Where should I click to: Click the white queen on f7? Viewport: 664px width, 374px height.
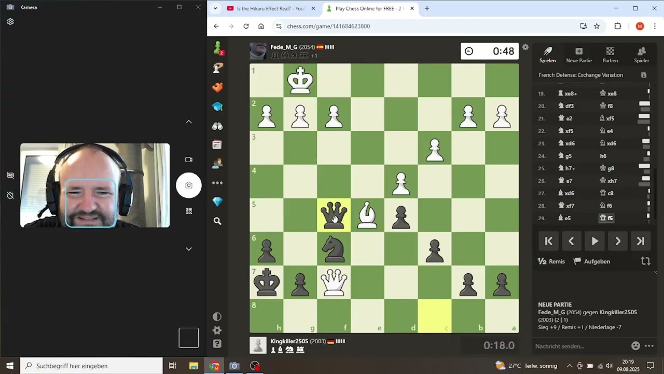(334, 282)
